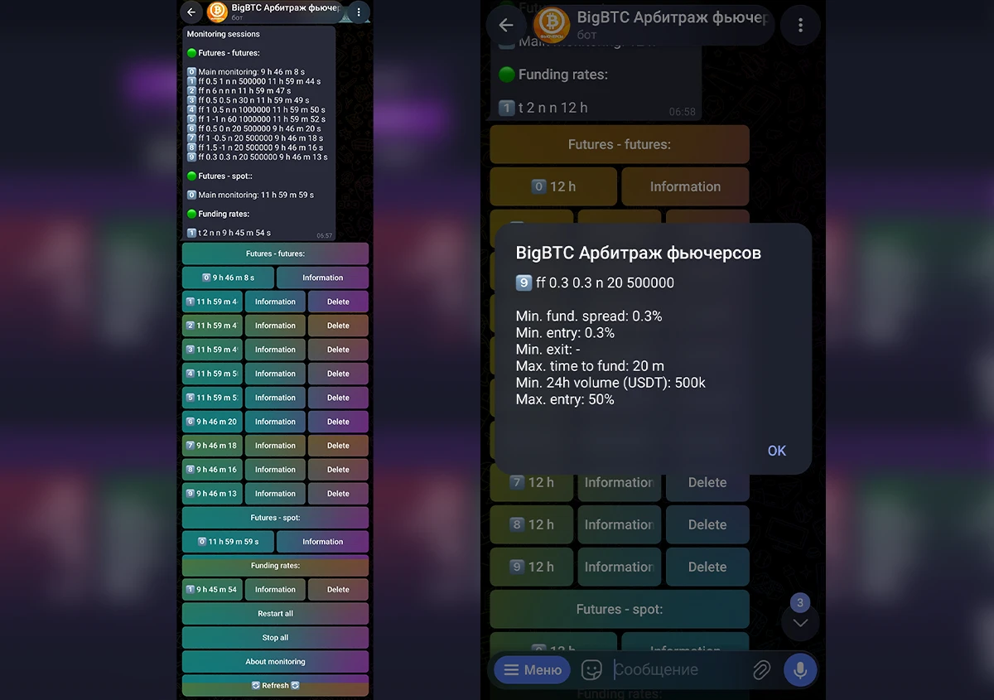Screen dimensions: 994x700
Task: Open the three-dot menu in the right phone header
Action: [800, 25]
